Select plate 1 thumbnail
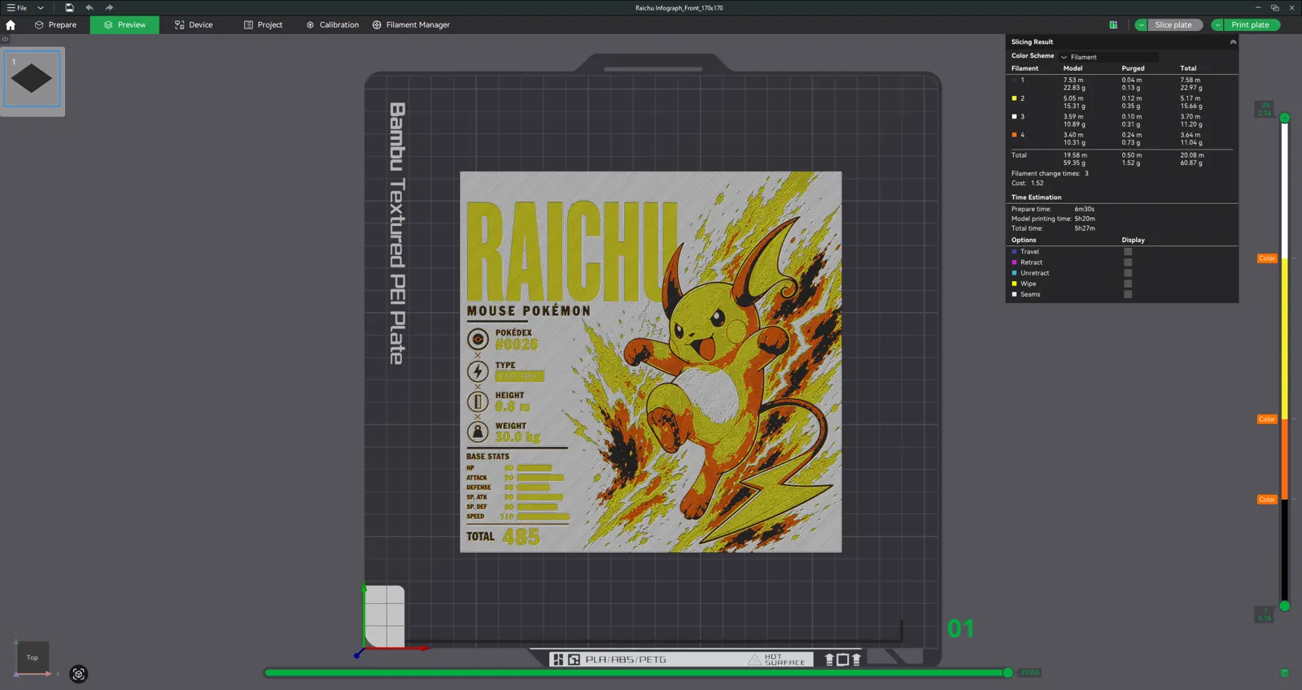1302x690 pixels. coord(33,79)
